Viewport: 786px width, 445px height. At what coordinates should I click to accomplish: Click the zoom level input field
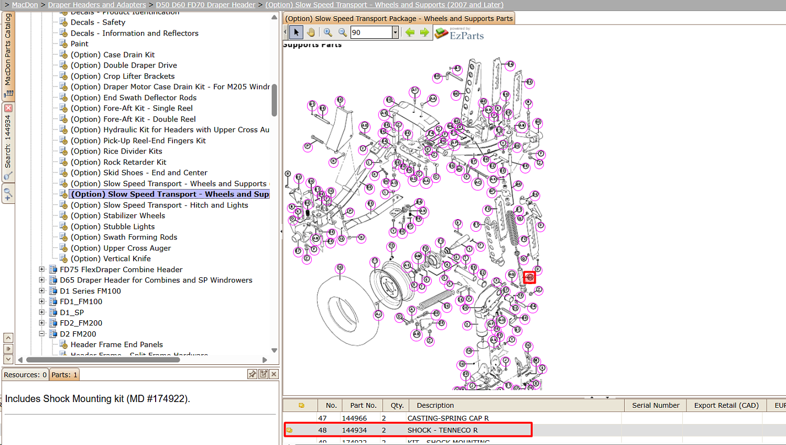pos(371,32)
